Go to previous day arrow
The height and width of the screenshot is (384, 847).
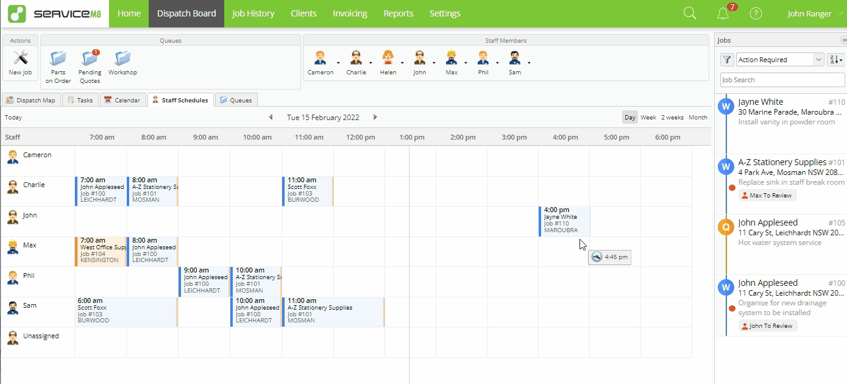point(271,117)
